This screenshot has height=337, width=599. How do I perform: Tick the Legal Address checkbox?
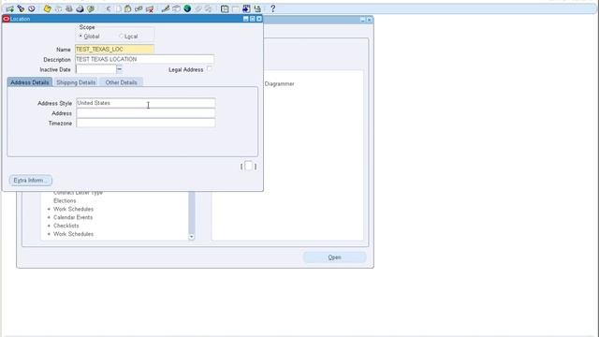click(209, 68)
